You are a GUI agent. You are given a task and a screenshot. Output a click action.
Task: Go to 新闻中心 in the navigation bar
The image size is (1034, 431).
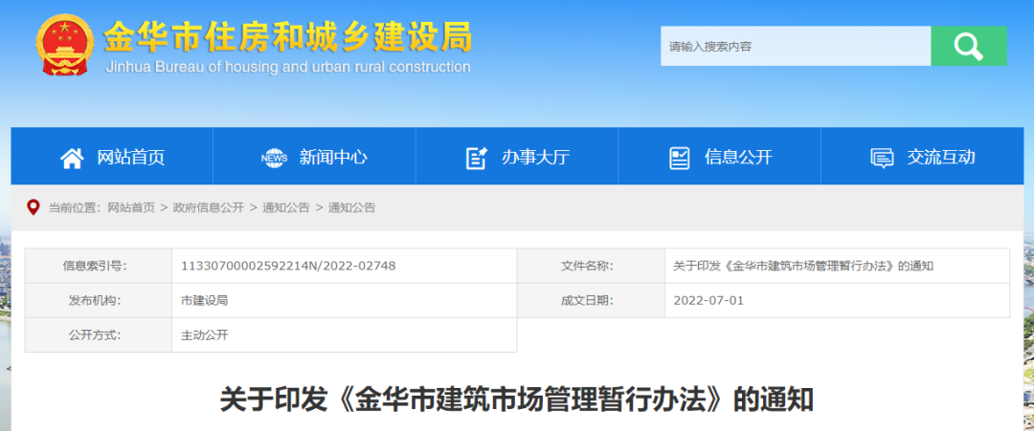[333, 158]
